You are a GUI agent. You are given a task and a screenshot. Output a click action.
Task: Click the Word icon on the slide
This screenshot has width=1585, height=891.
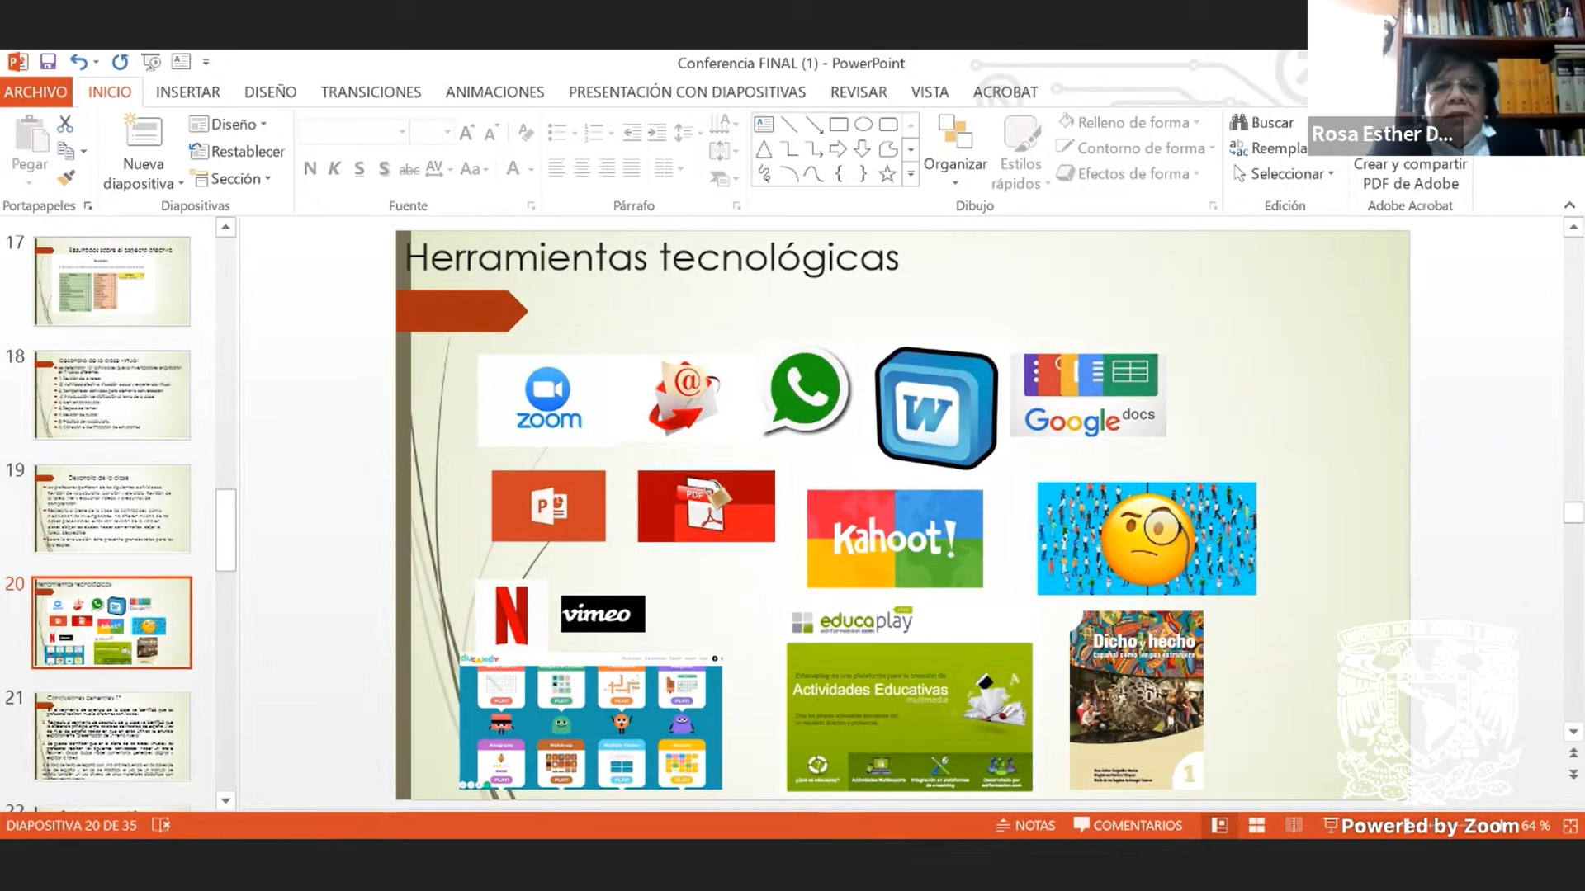coord(936,408)
